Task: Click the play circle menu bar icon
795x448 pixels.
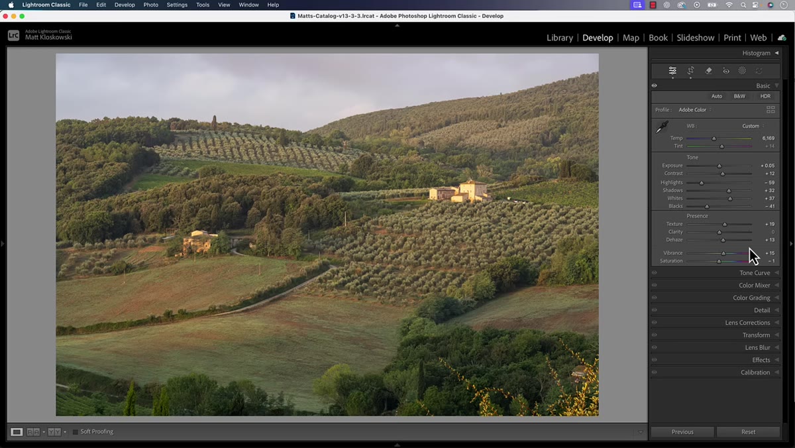Action: [x=697, y=5]
